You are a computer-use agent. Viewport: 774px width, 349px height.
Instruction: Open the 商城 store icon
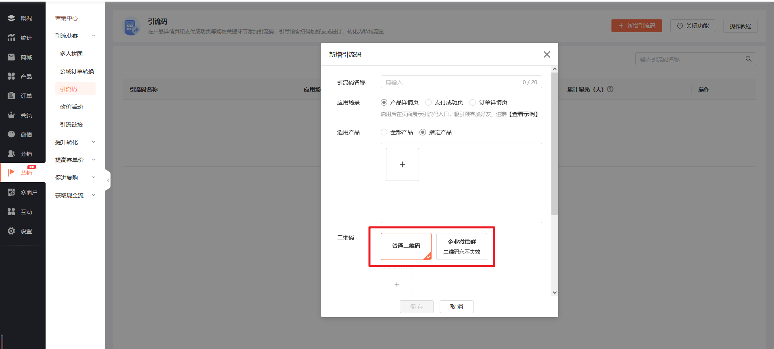[x=11, y=57]
